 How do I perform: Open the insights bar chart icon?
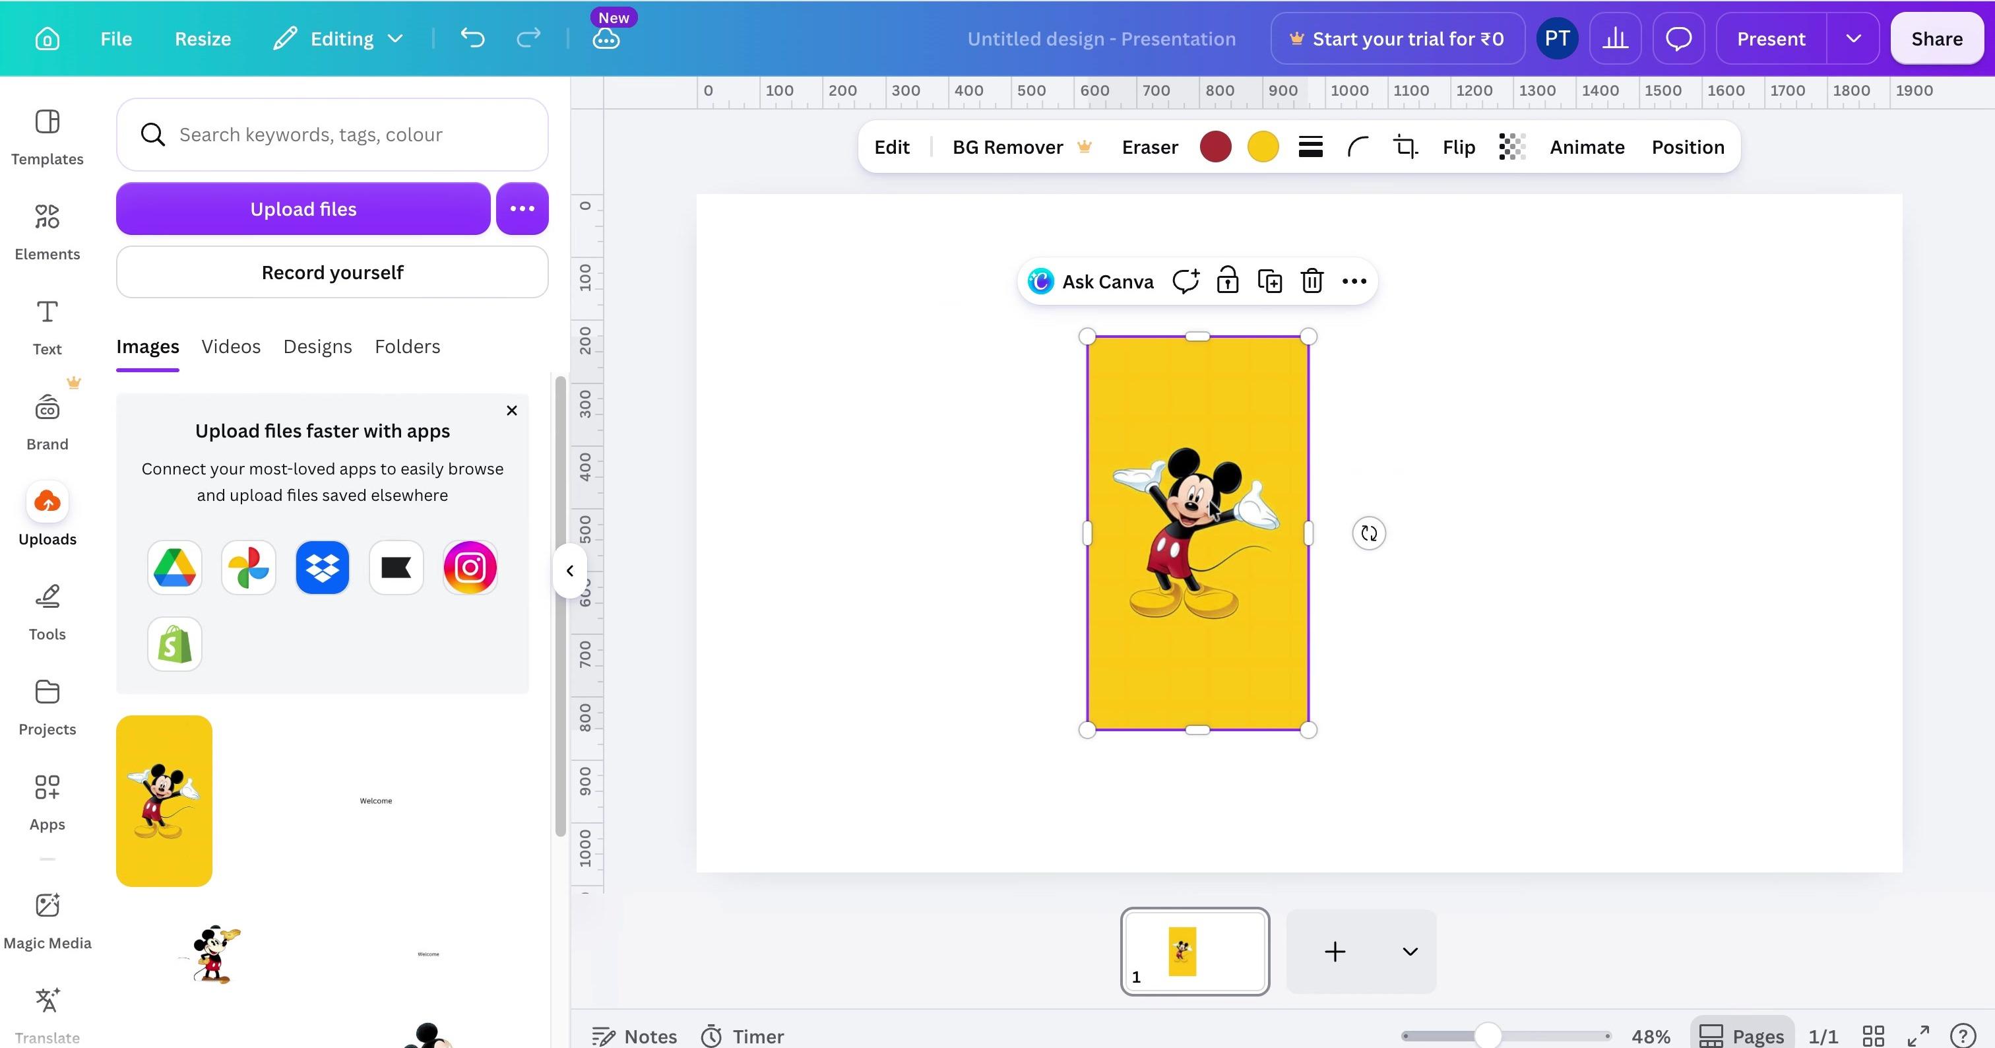point(1615,39)
